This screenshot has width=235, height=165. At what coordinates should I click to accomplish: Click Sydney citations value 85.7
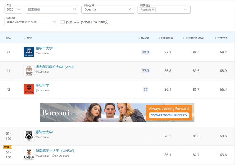(x=196, y=89)
